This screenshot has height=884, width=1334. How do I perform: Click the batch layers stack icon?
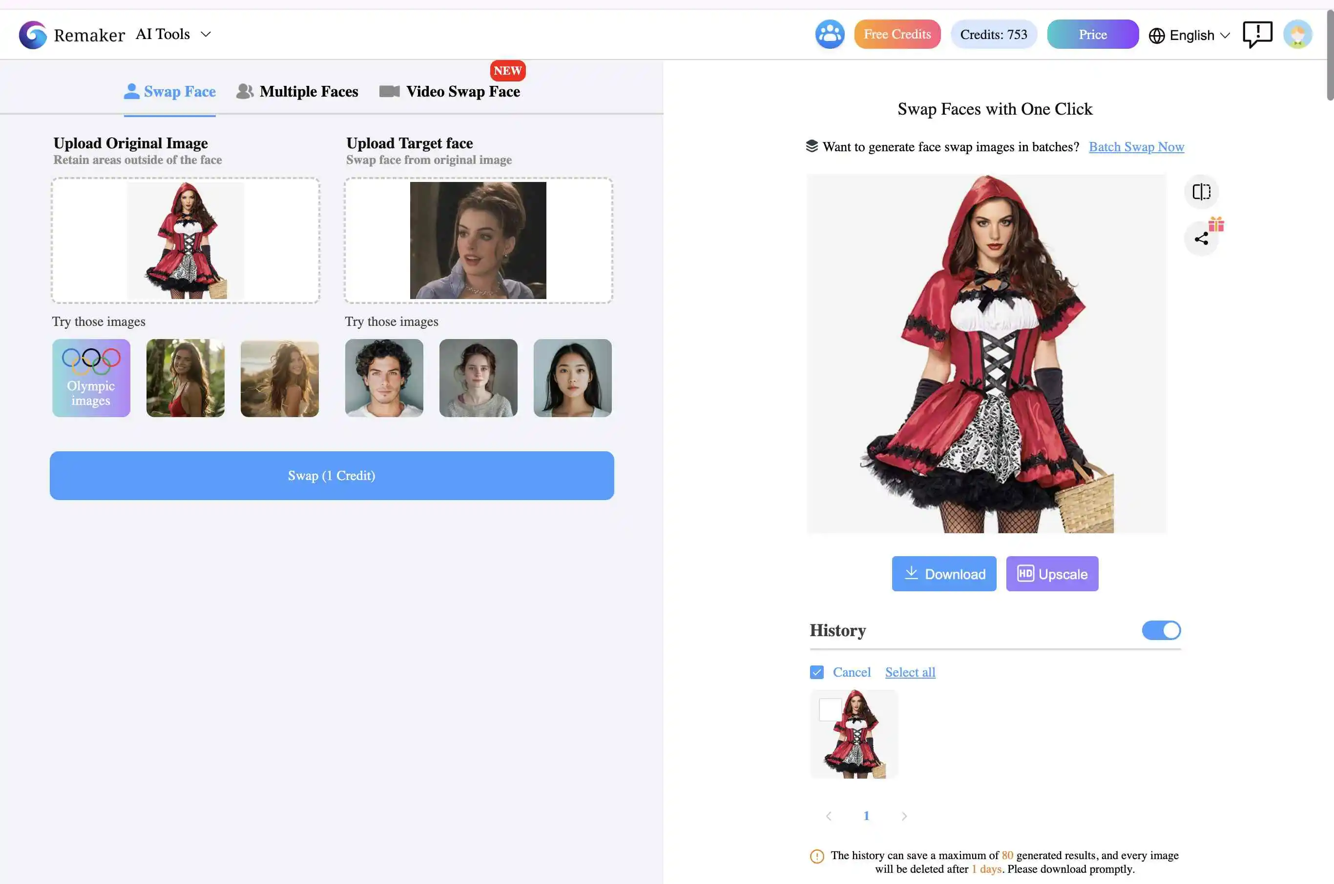coord(812,146)
